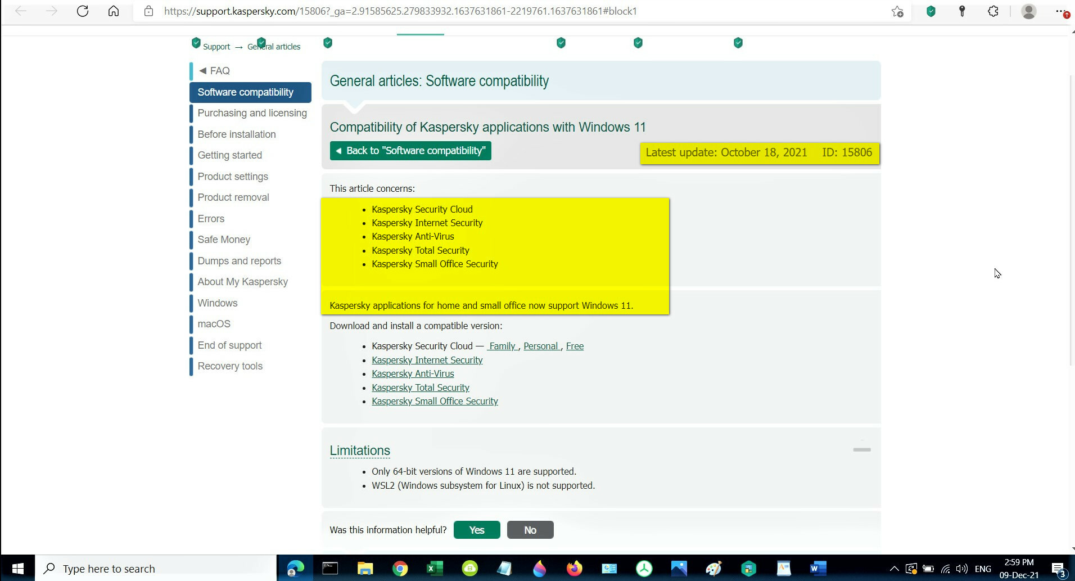This screenshot has width=1075, height=581.
Task: Open About My Kaspersky section
Action: point(242,282)
